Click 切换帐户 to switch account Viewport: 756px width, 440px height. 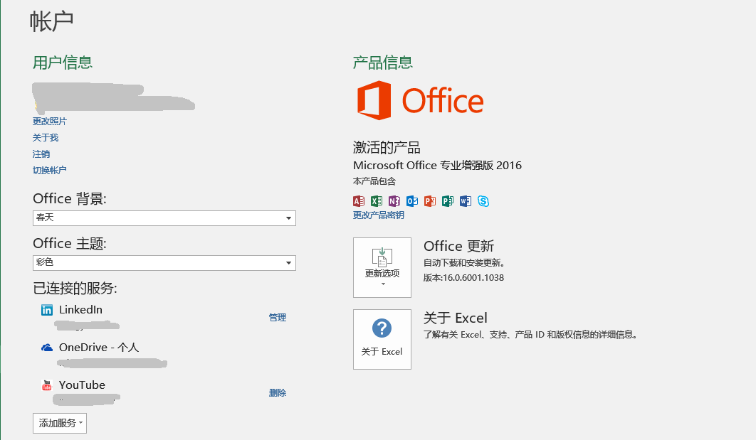tap(50, 171)
